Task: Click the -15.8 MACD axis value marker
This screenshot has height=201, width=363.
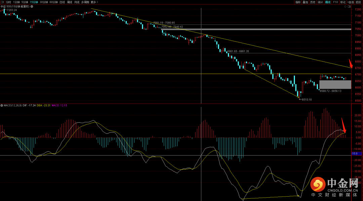Action: point(354,154)
